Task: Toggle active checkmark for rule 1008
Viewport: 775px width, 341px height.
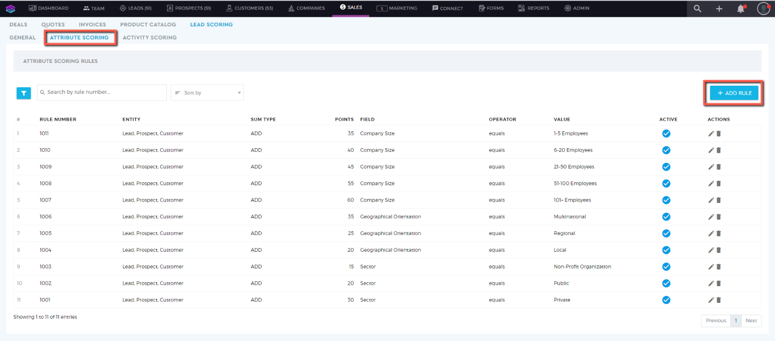Action: pos(666,183)
